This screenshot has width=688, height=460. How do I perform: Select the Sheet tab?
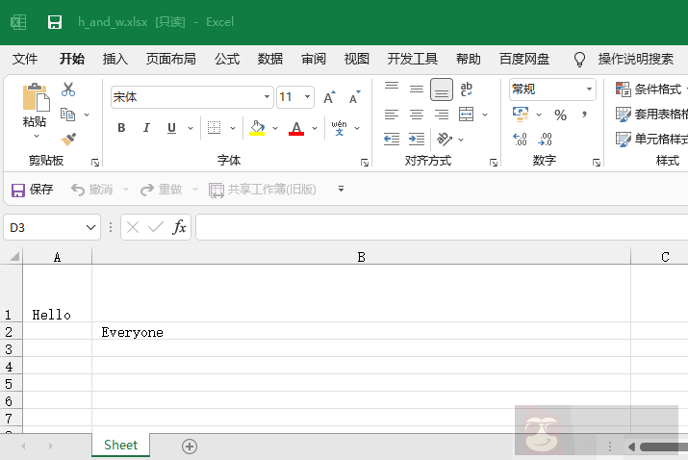pyautogui.click(x=120, y=445)
